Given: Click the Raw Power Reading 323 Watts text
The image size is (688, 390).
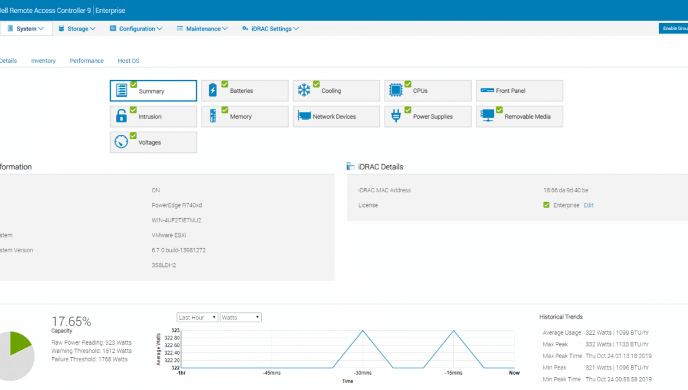Looking at the screenshot, I should point(91,342).
